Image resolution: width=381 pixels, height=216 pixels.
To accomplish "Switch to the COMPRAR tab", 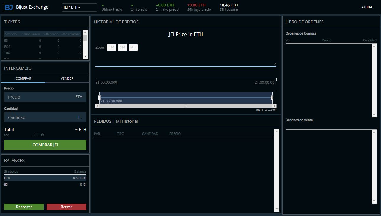I will click(x=23, y=78).
